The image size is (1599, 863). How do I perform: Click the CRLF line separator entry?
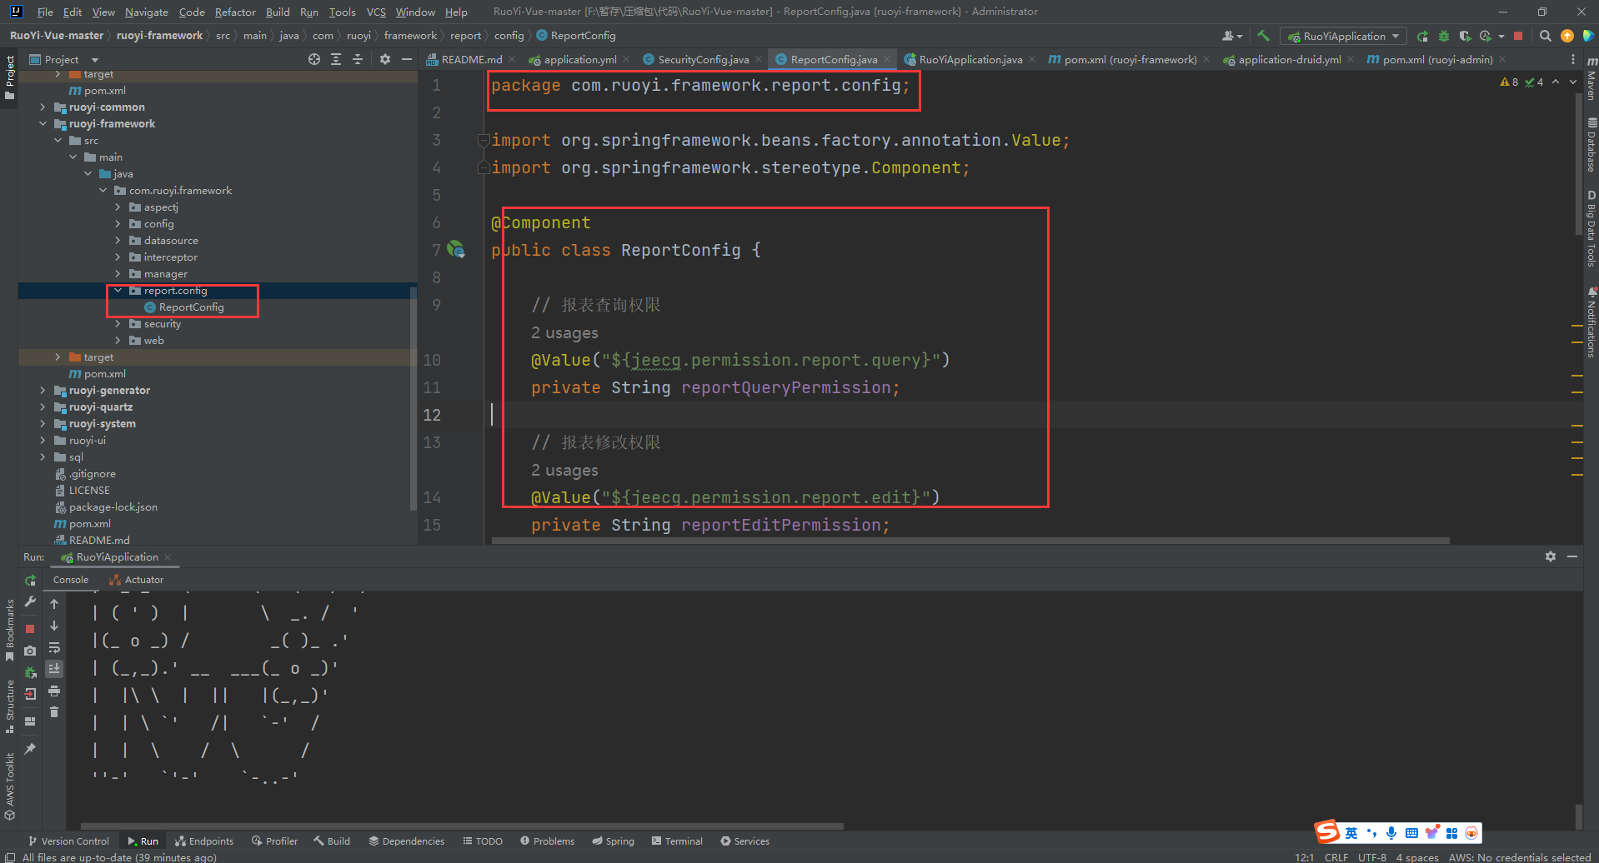1336,856
